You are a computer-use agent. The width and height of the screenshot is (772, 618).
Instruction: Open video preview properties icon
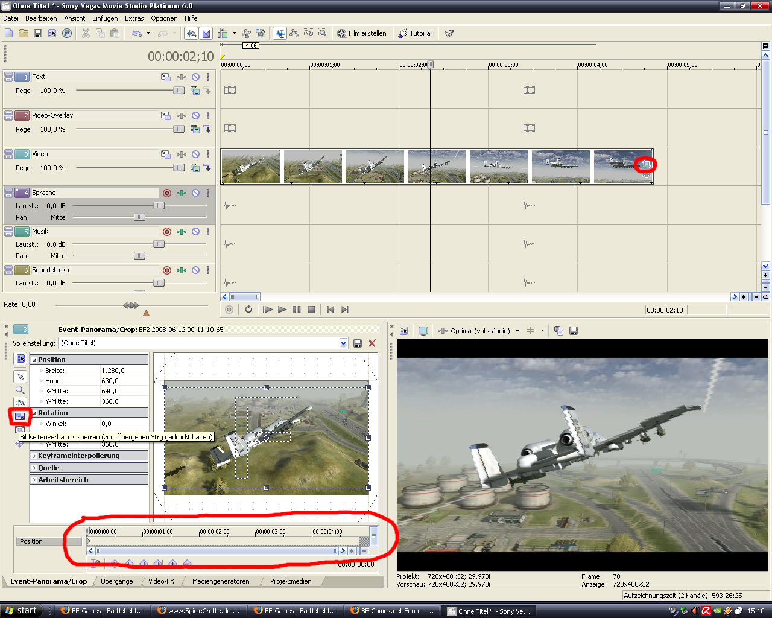point(404,331)
